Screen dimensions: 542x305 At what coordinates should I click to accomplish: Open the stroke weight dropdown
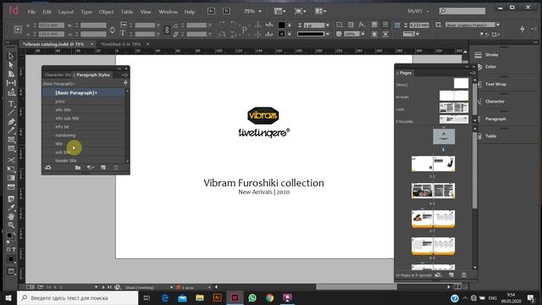[x=328, y=25]
